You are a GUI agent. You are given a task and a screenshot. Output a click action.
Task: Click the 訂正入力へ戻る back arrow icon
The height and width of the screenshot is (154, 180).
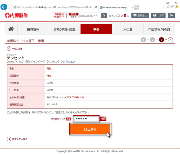pos(9,139)
